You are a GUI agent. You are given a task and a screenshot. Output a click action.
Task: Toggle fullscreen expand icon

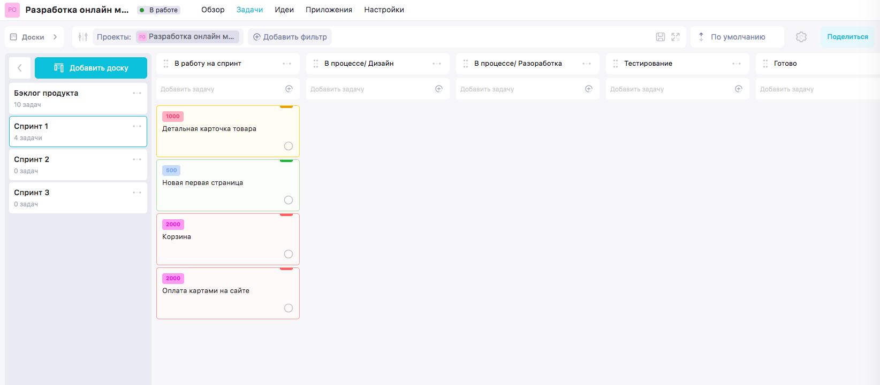click(x=676, y=37)
